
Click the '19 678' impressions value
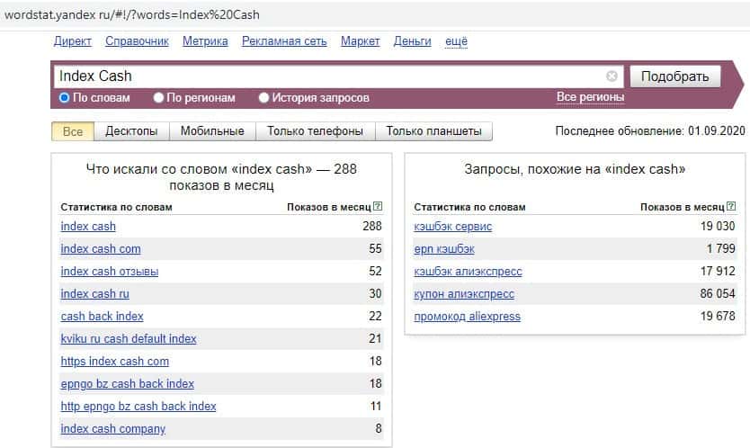tap(718, 316)
